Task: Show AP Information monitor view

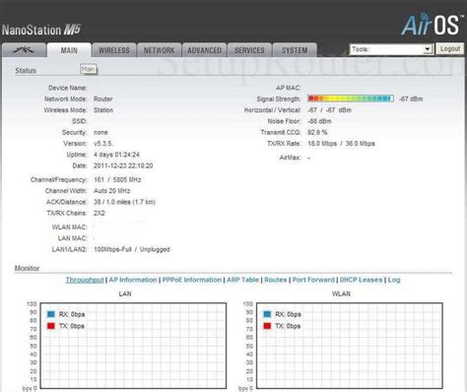Action: coord(133,280)
